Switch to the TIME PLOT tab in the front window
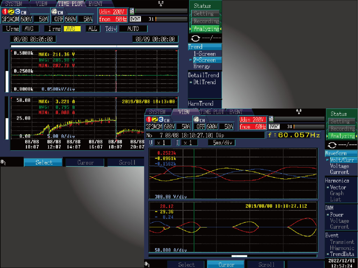 pos(212,112)
